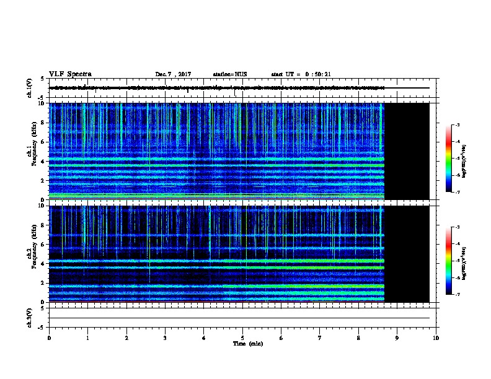Click the "start UT = 0 : 50: 21" text

click(x=301, y=74)
